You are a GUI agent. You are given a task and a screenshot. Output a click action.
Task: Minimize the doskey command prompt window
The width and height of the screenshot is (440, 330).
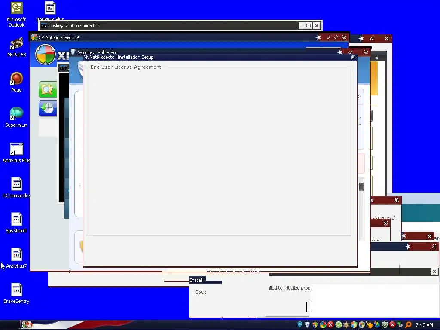coord(301,26)
